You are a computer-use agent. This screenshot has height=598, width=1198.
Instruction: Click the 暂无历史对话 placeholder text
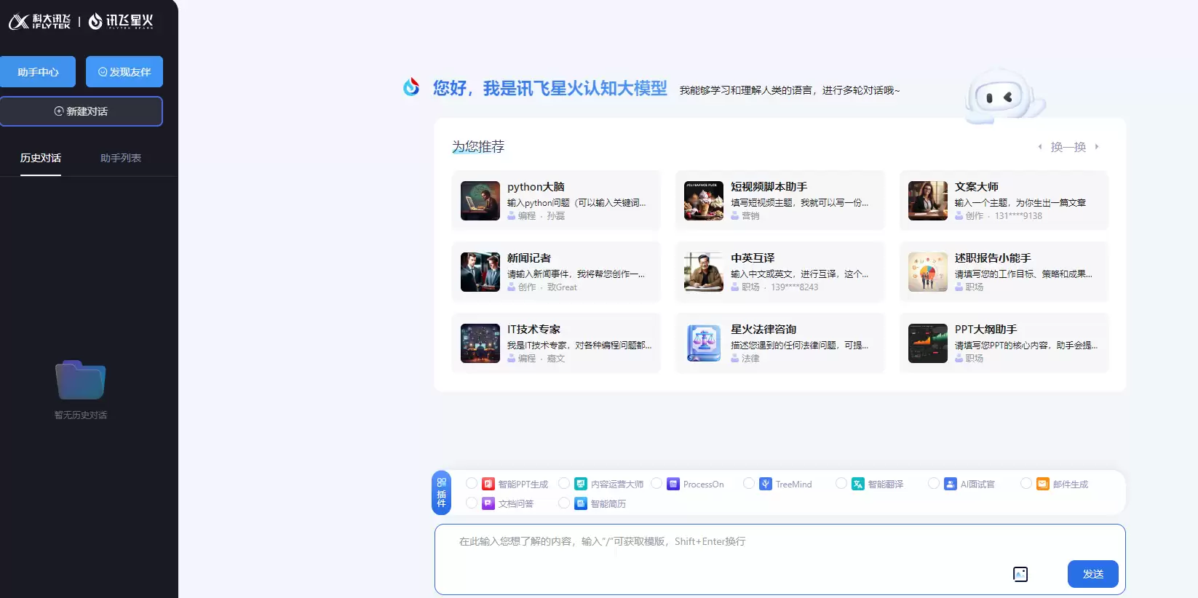point(81,415)
